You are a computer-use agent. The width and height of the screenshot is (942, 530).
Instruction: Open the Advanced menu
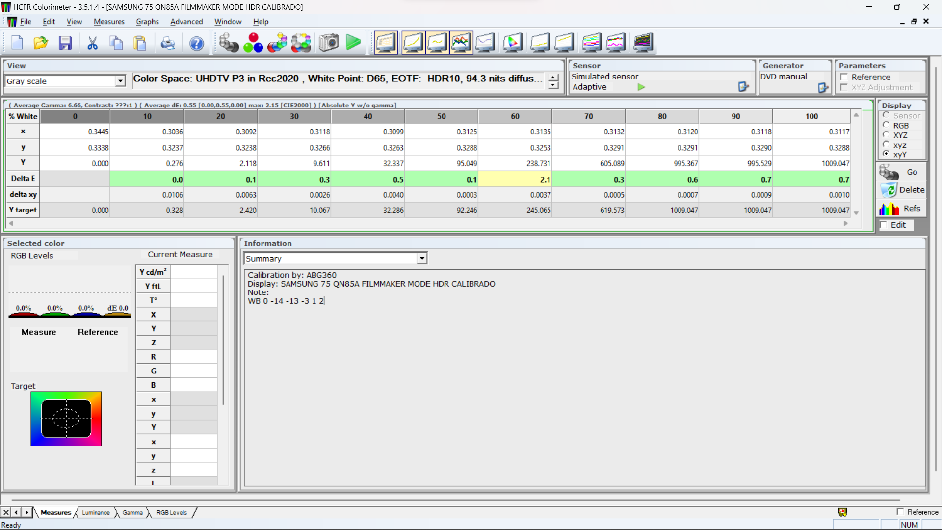(186, 22)
